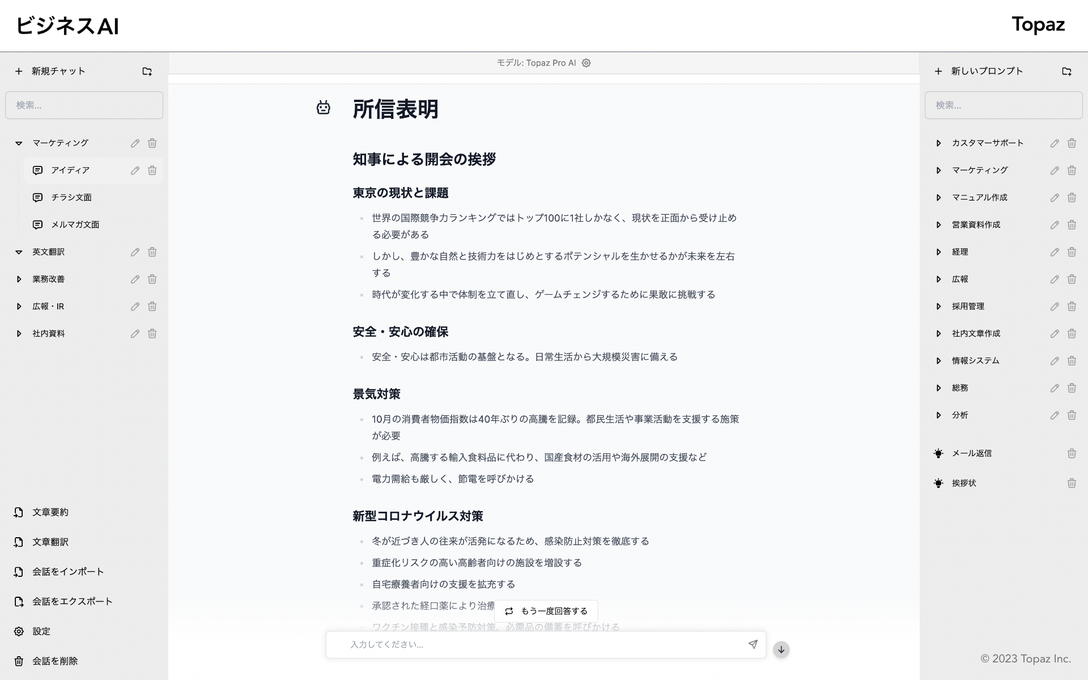Expand the 情報システム prompt folder
This screenshot has height=680, width=1088.
(x=938, y=361)
